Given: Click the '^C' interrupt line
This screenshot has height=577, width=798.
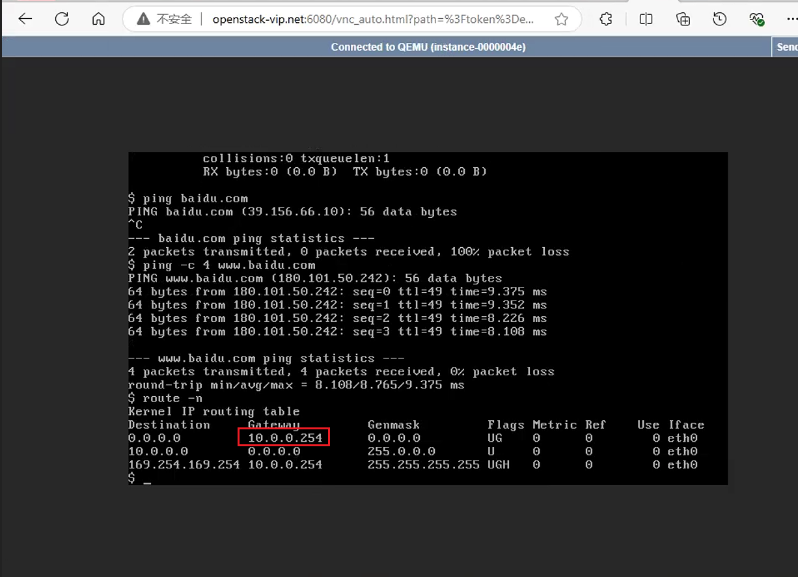Looking at the screenshot, I should pos(135,225).
